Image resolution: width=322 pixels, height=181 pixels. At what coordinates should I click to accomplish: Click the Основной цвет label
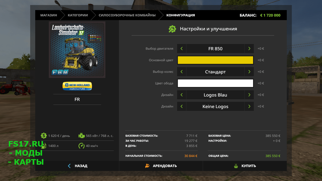[161, 60]
